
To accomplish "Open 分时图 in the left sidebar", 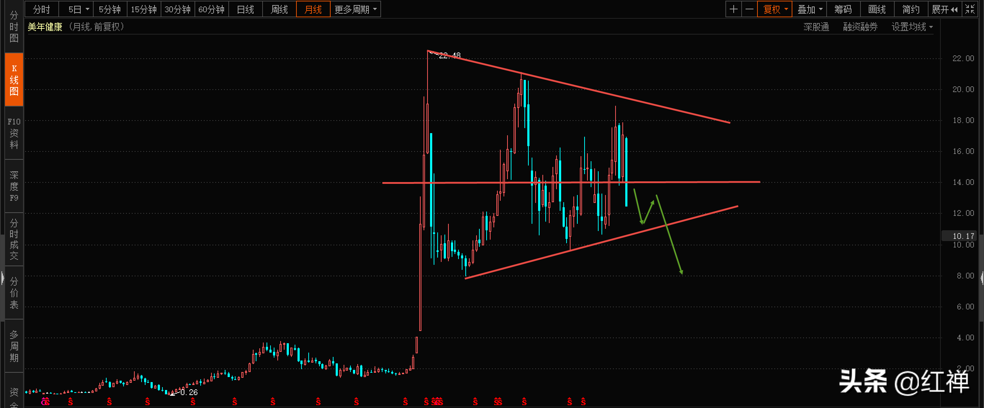I will 14,27.
